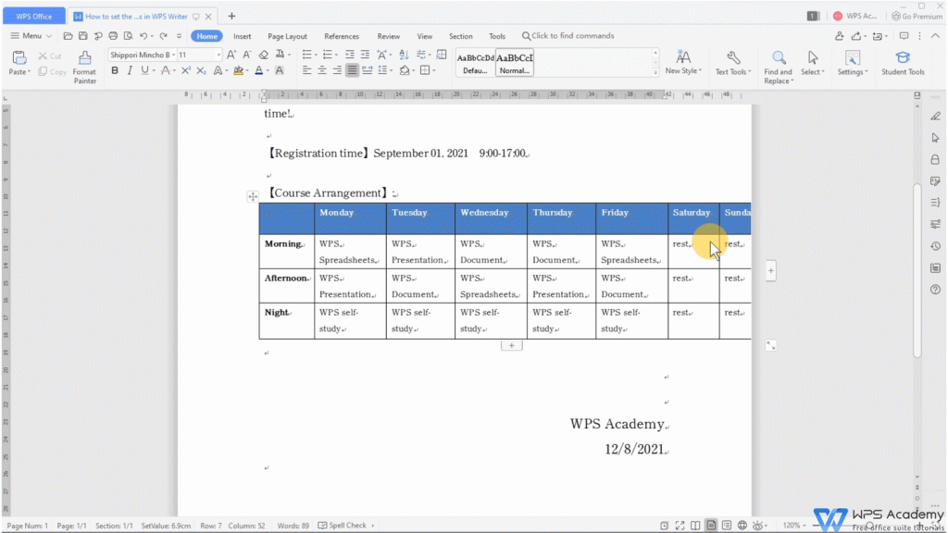Expand the line spacing dropdown

tap(392, 71)
